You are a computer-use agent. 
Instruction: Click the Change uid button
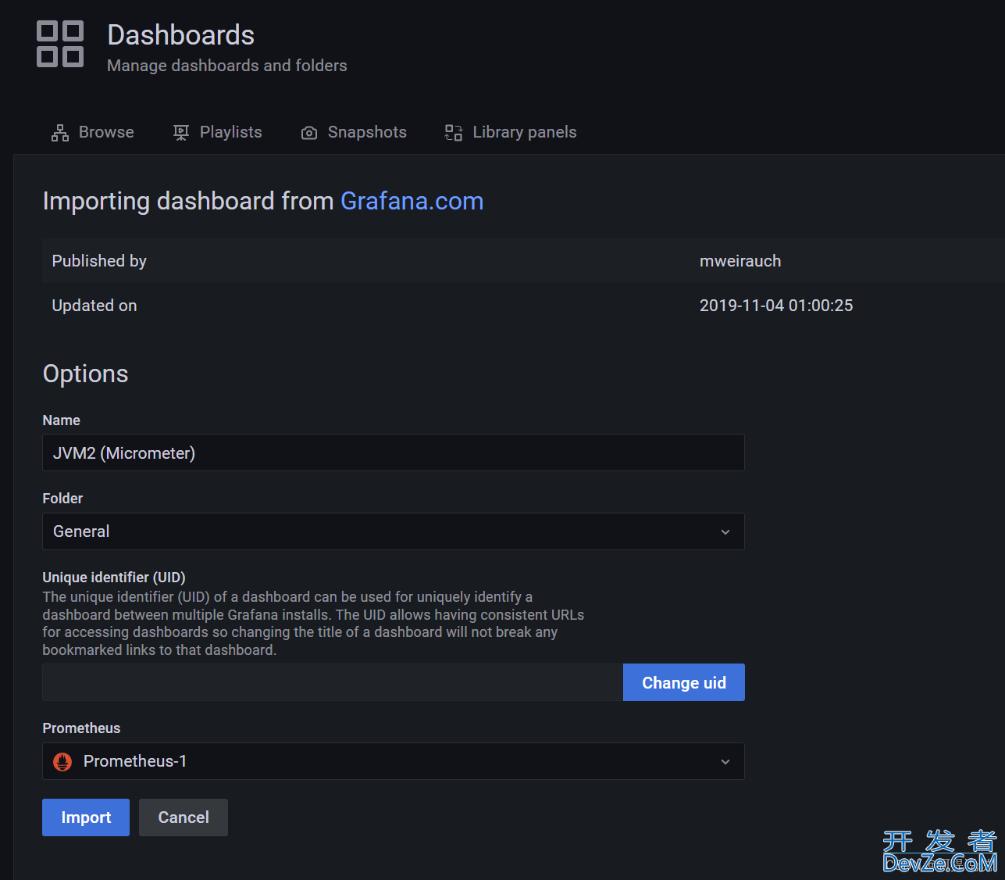(684, 682)
